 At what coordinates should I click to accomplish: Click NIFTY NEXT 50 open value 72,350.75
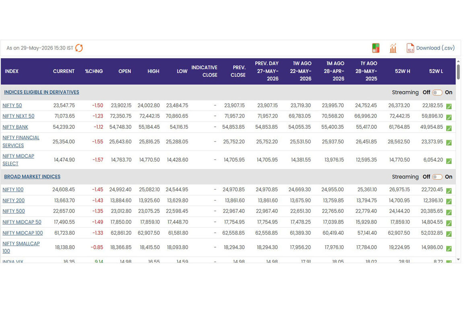[121, 116]
